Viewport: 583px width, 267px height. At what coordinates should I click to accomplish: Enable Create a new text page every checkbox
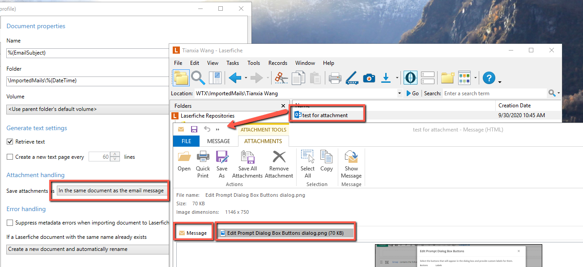(10, 157)
